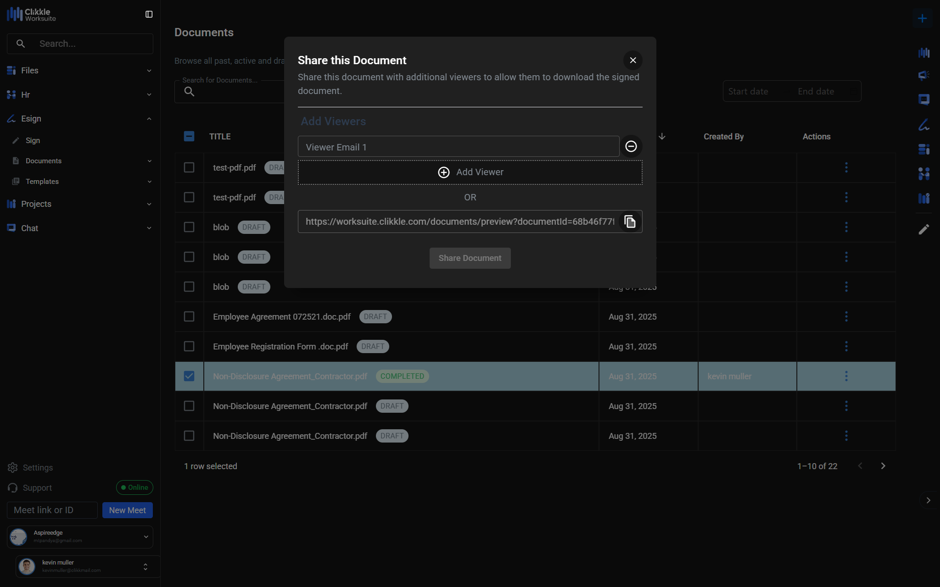Close the Share this Document dialog
This screenshot has height=587, width=940.
632,61
